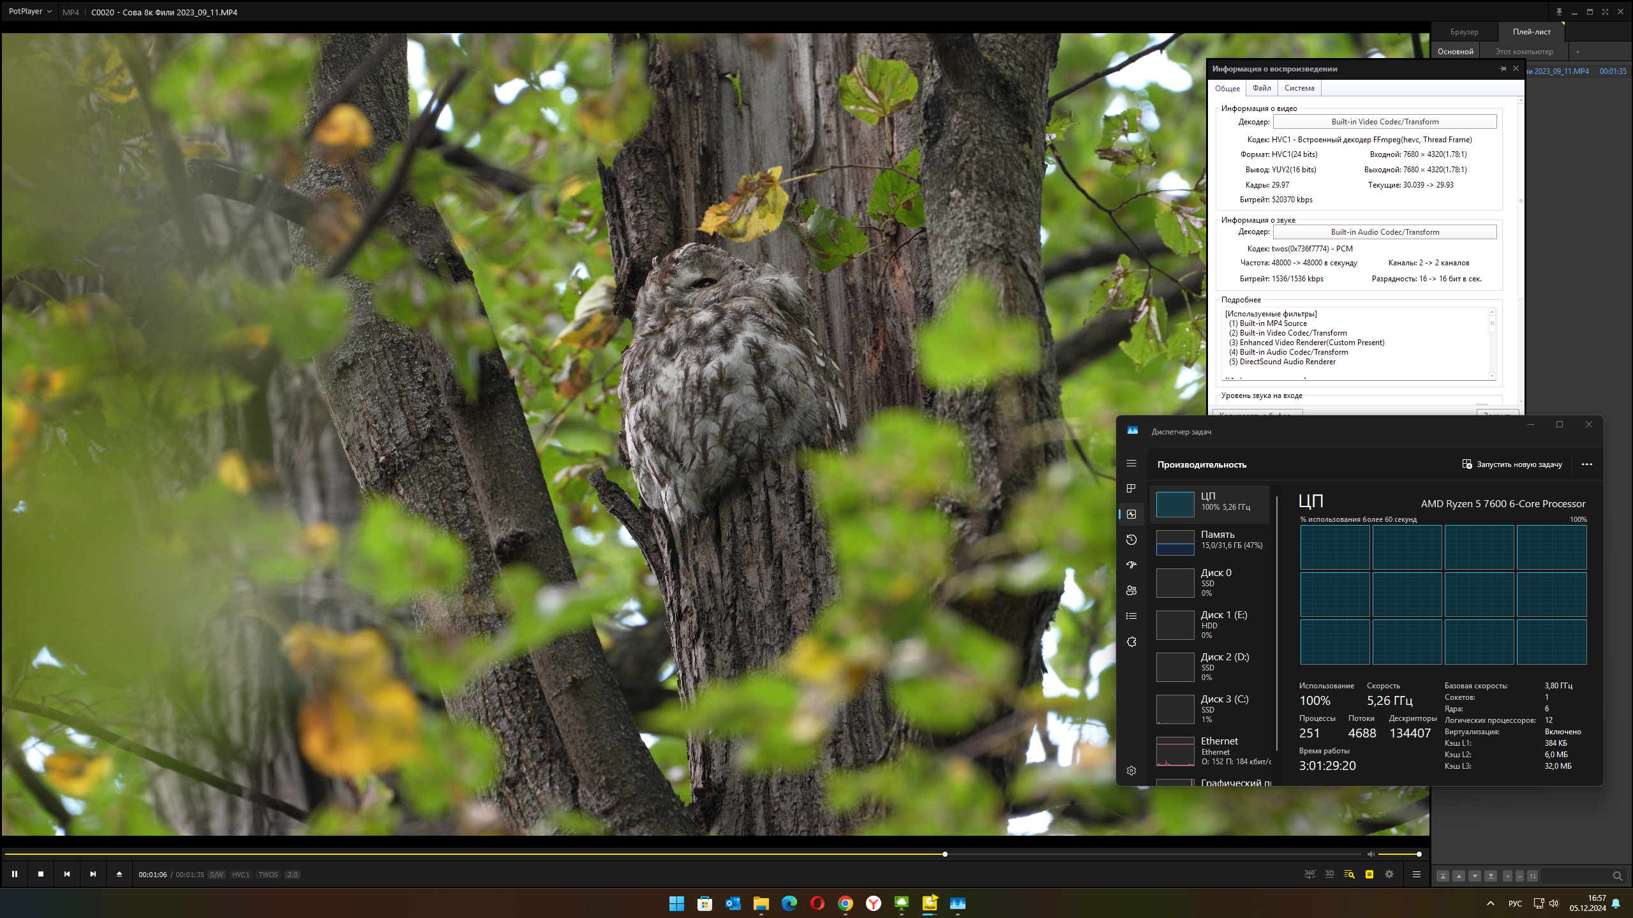Screen dimensions: 1633x918
Task: Expand the Built-in Audio Codec/Transform decoder box
Action: [x=1384, y=232]
